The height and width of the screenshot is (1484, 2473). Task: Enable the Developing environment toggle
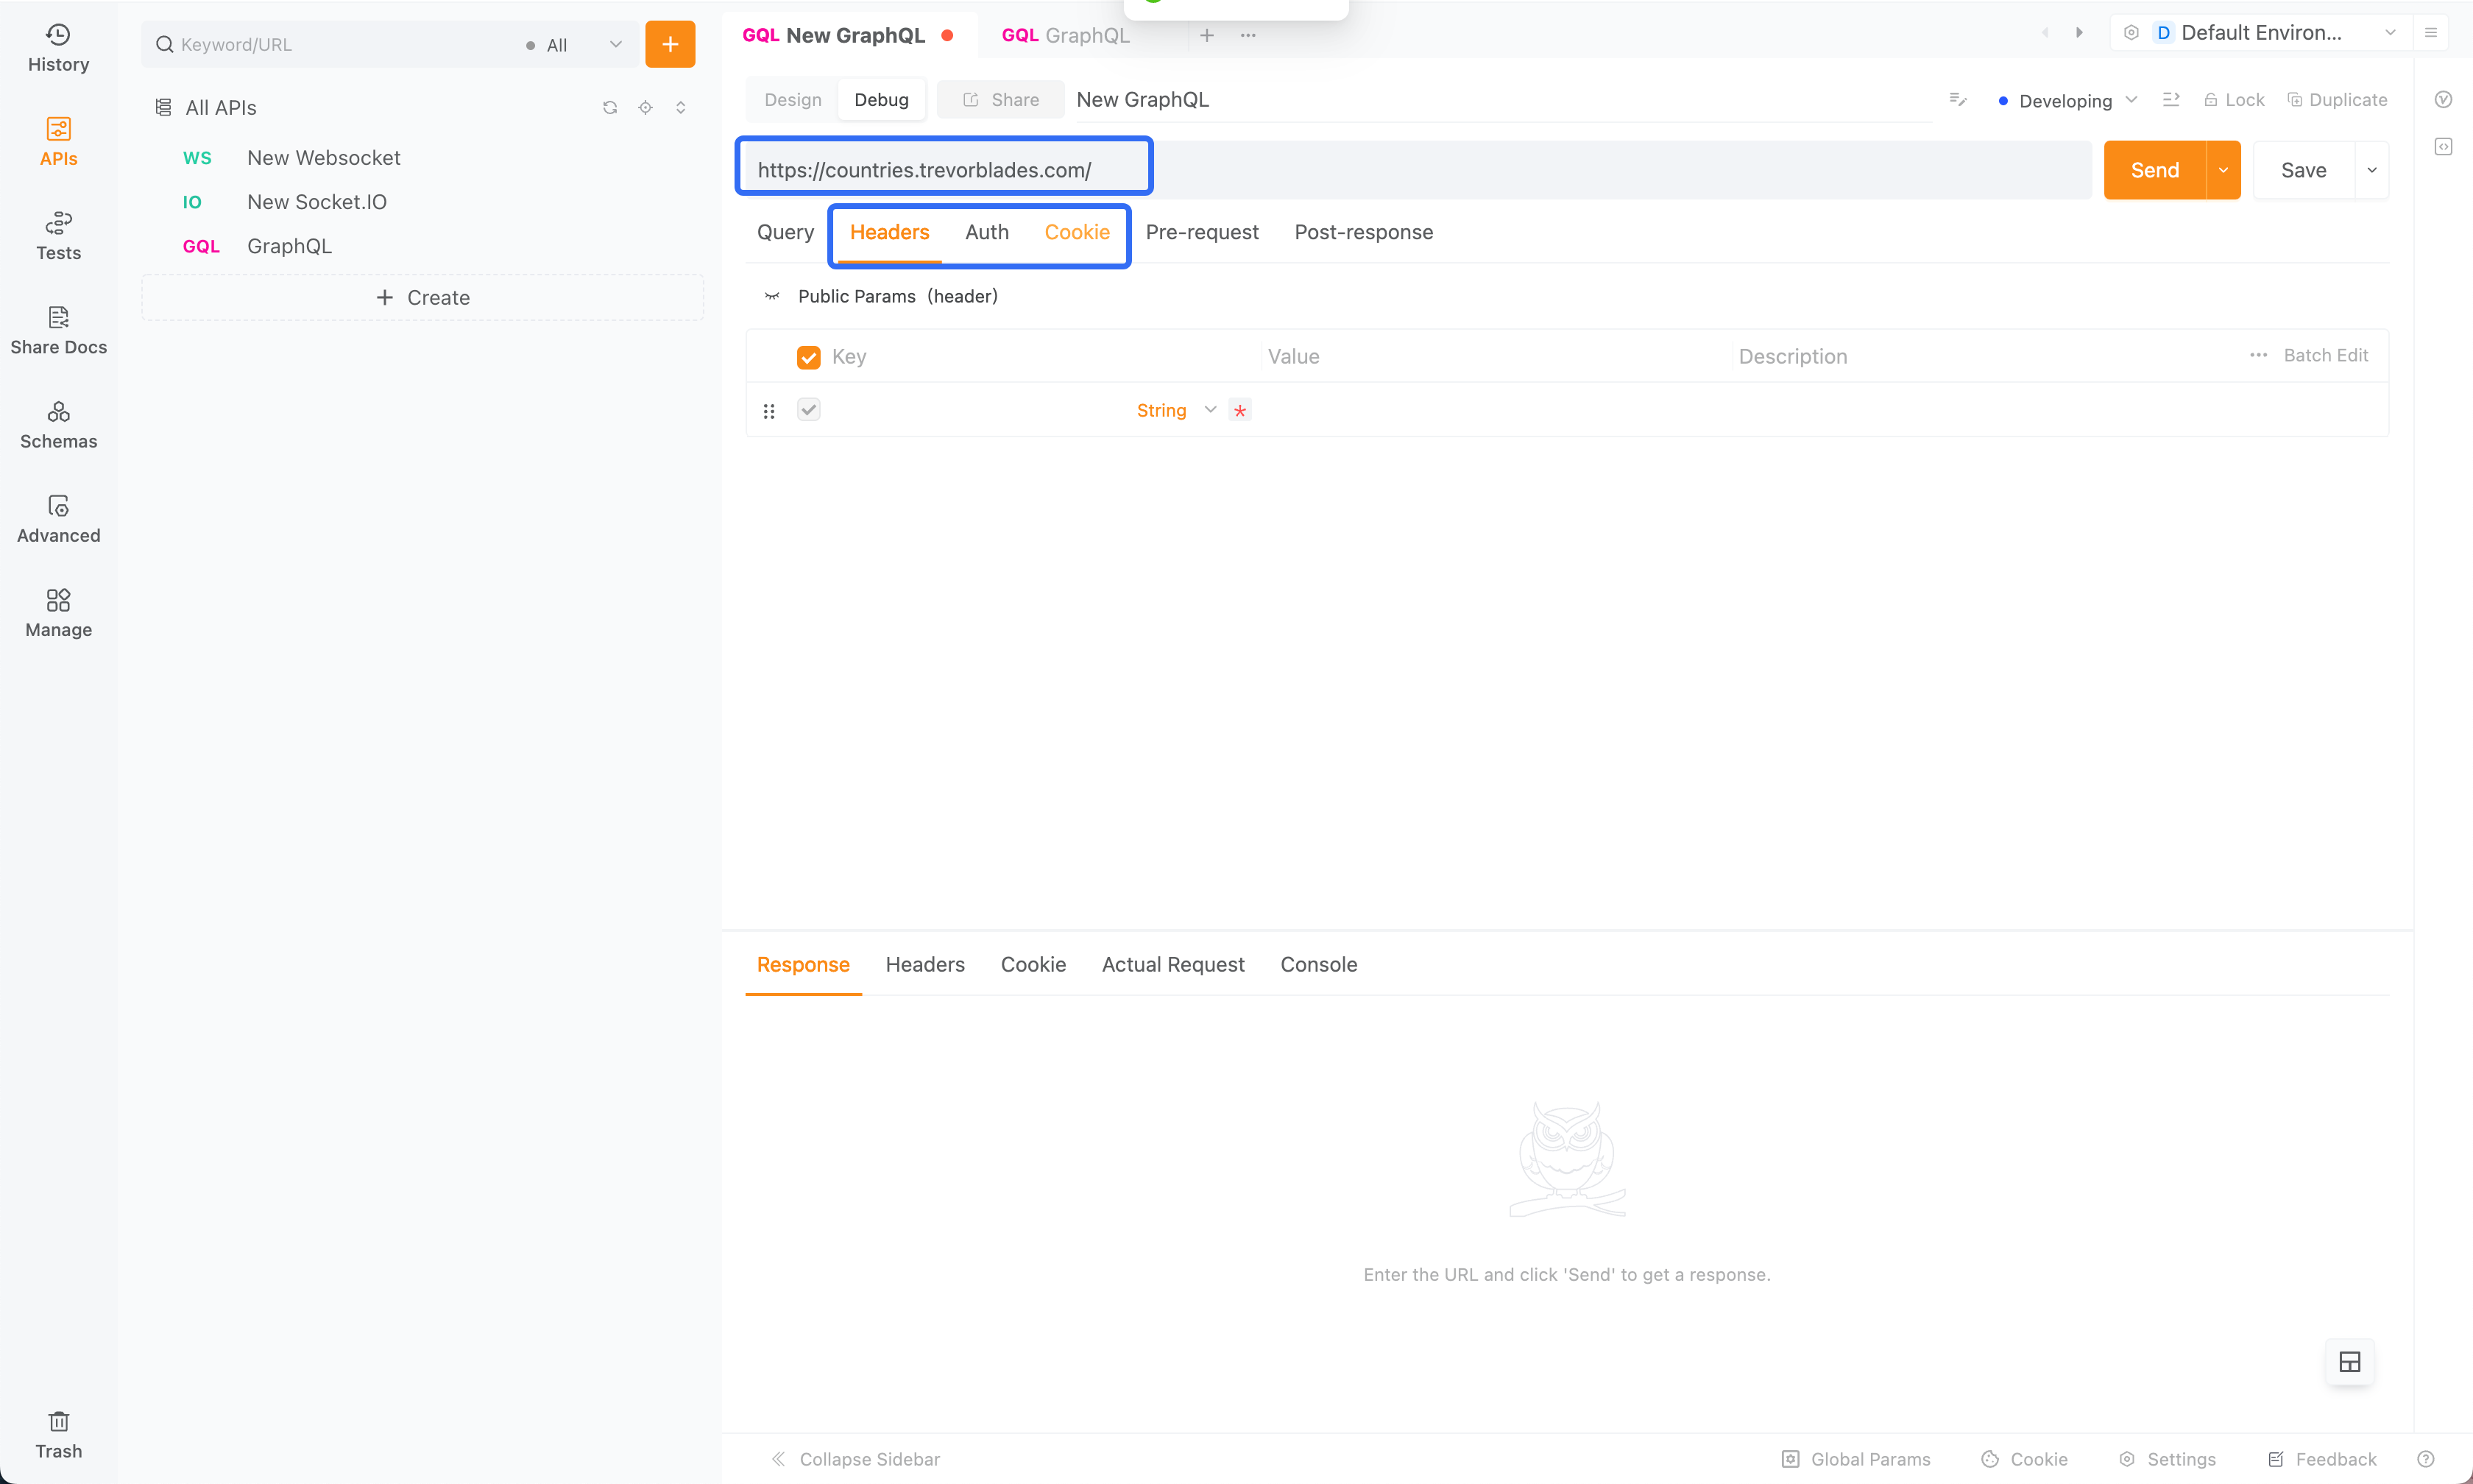click(x=2063, y=99)
